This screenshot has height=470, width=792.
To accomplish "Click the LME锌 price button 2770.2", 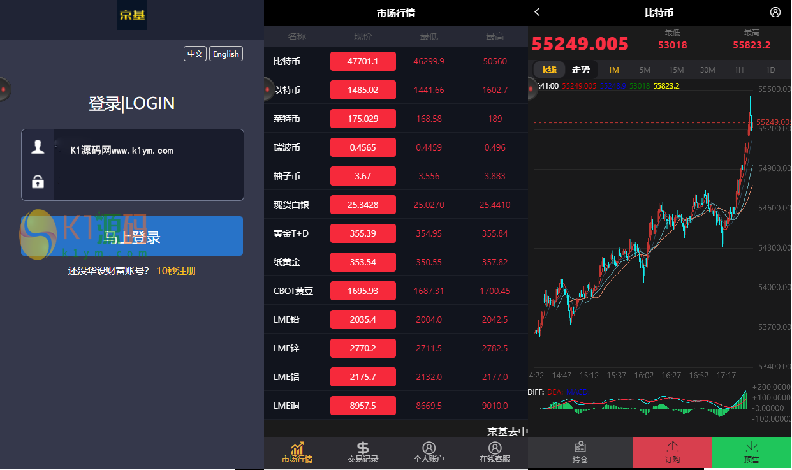I will pos(363,348).
